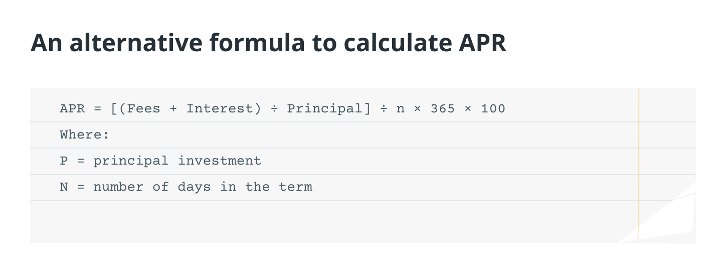Click the lowercase 'n' in the formula
The width and height of the screenshot is (727, 267).
coord(400,108)
